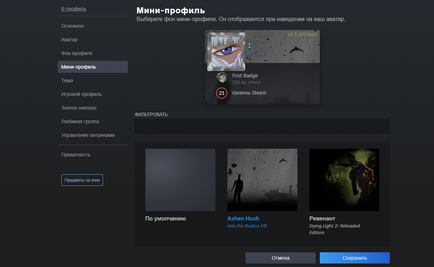Click the First Badge icon
Image resolution: width=434 pixels, height=267 pixels.
(x=222, y=78)
